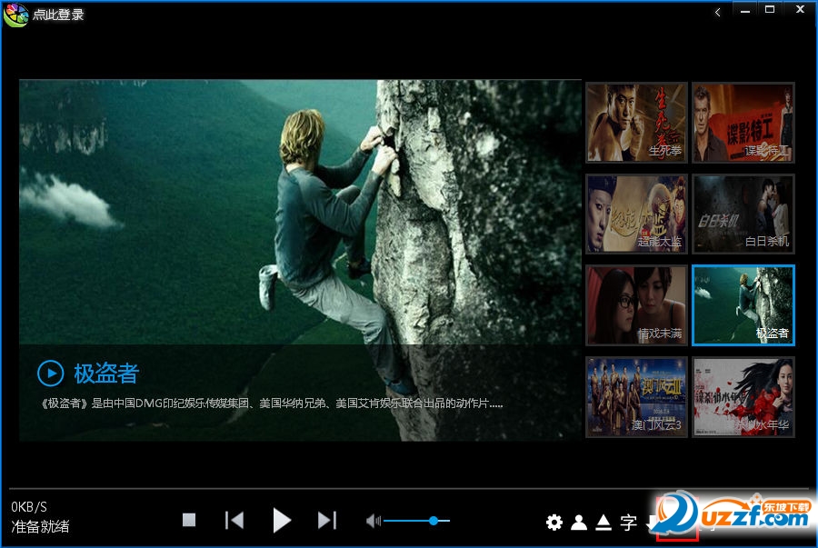
Task: Close the player window
Action: 800,10
